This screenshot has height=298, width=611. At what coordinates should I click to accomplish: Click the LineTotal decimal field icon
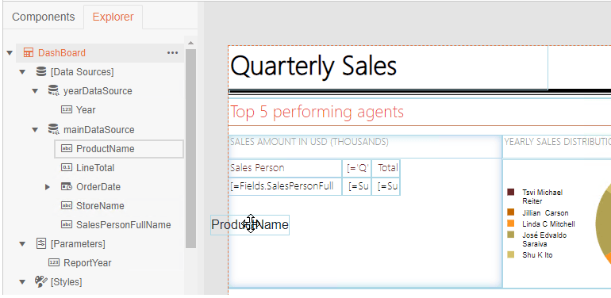coord(66,168)
